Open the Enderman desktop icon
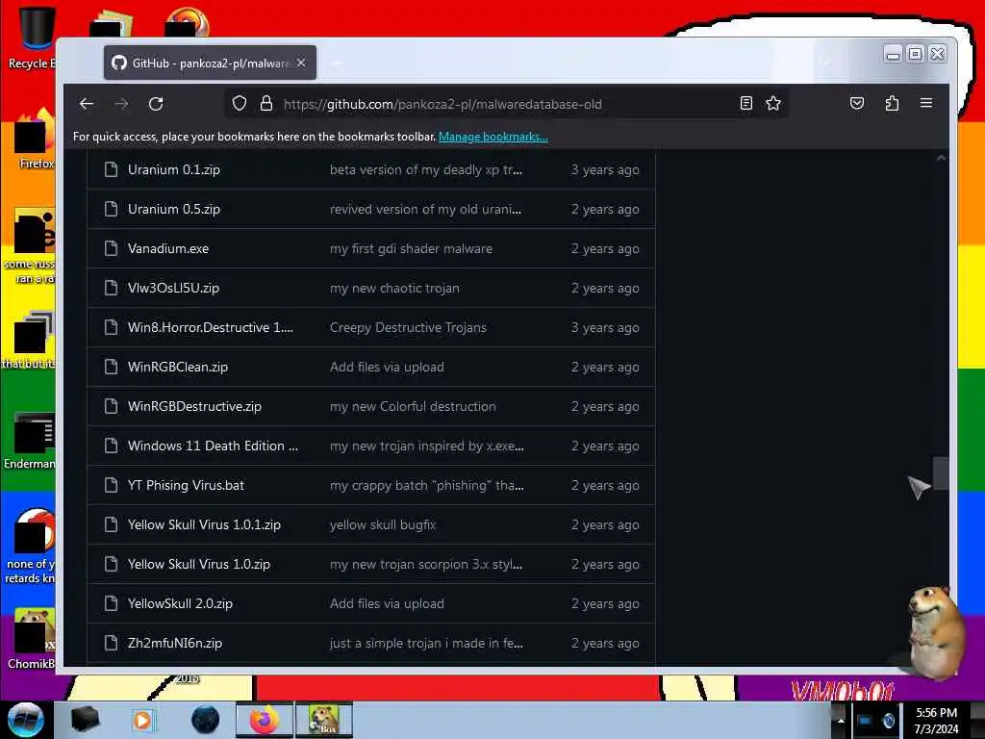 point(30,441)
